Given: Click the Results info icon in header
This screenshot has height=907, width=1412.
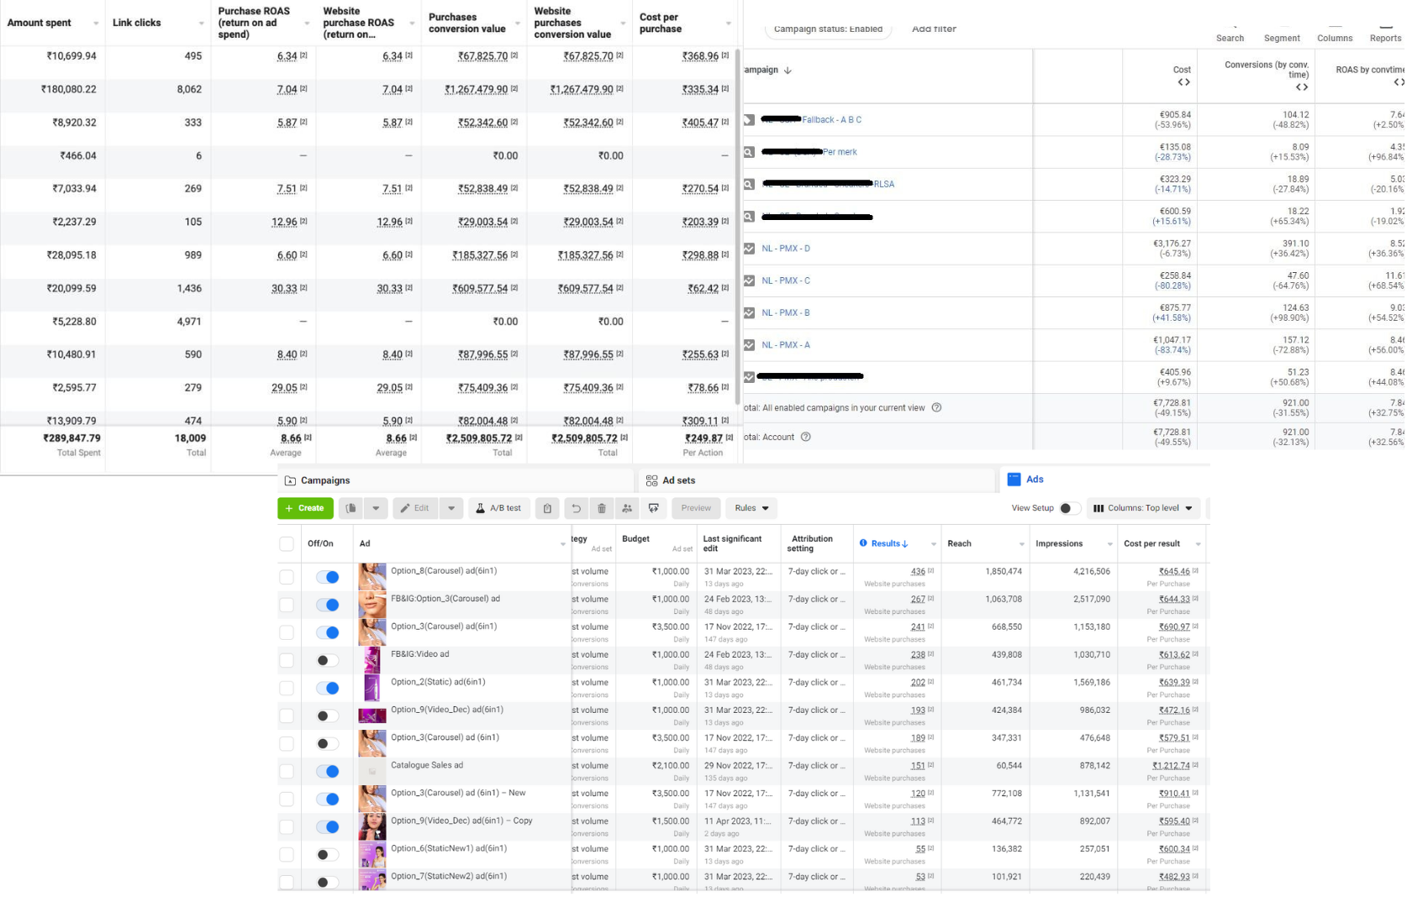Looking at the screenshot, I should pyautogui.click(x=863, y=543).
